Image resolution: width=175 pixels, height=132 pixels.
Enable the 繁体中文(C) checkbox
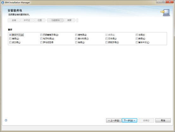coord(137,42)
